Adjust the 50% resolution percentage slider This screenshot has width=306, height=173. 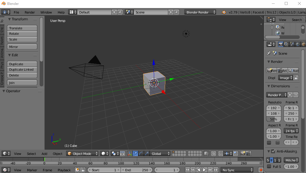[274, 119]
